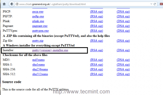The height and width of the screenshot is (95, 163).
Task: Open the address bar history dropdown arrow
Action: 151,4
